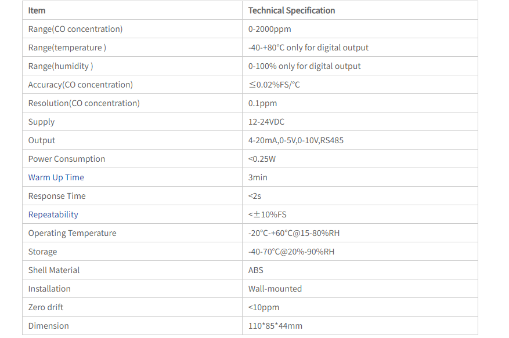This screenshot has height=338, width=509.
Task: Click the Technical Specification column header
Action: 291,10
